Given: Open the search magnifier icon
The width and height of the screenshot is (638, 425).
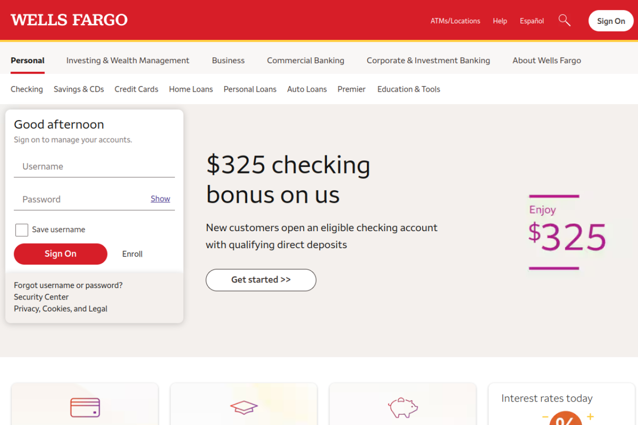Looking at the screenshot, I should click(564, 20).
